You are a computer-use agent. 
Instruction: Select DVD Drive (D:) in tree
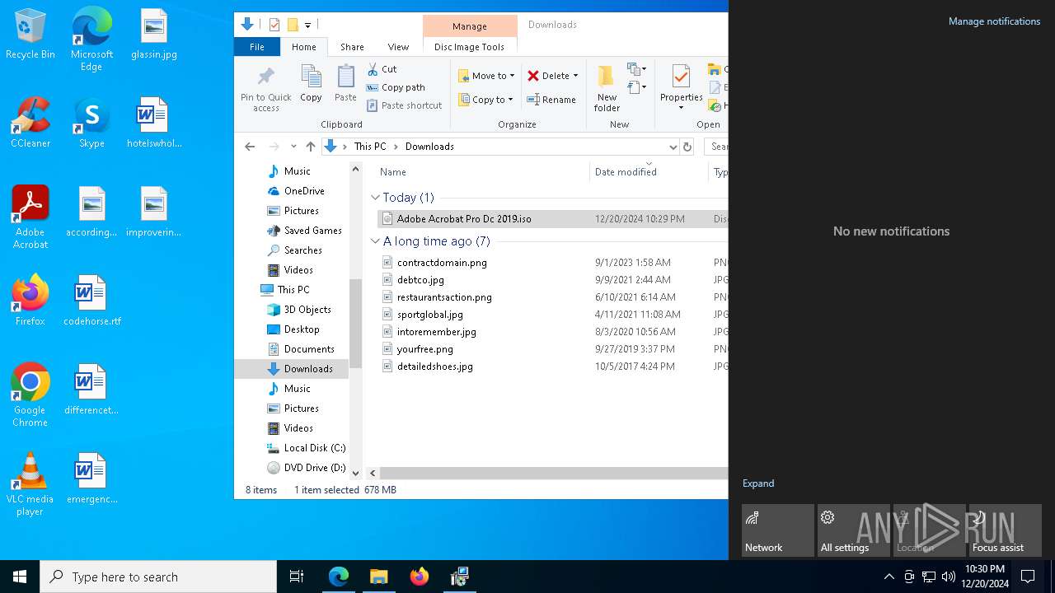tap(305, 468)
